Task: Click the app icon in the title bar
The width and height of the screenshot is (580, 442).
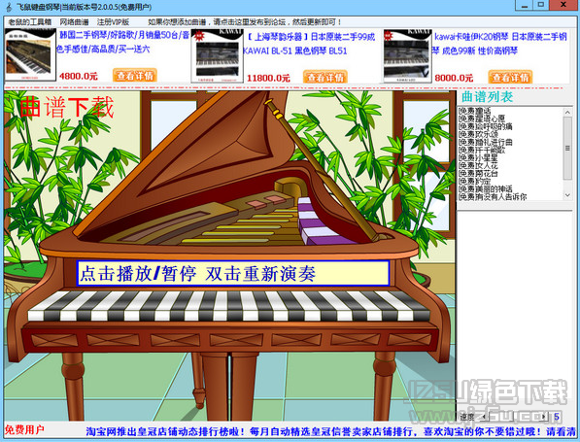Action: (9, 7)
